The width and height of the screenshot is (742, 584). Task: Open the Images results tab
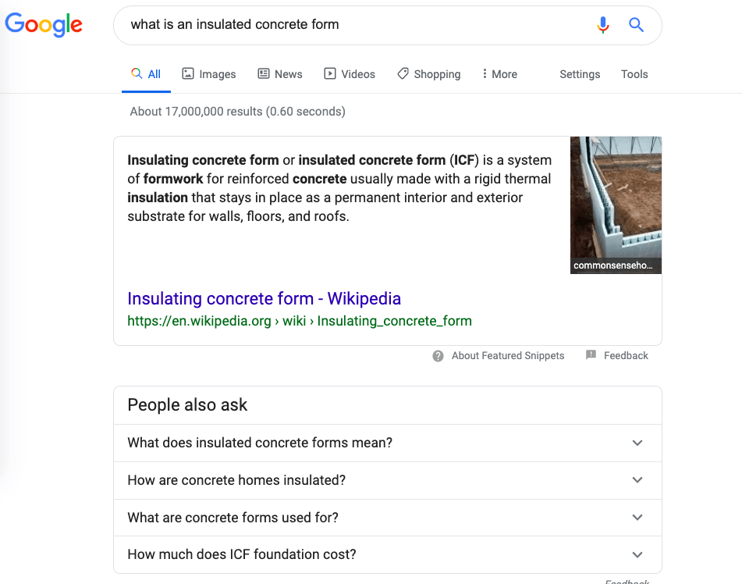tap(209, 74)
